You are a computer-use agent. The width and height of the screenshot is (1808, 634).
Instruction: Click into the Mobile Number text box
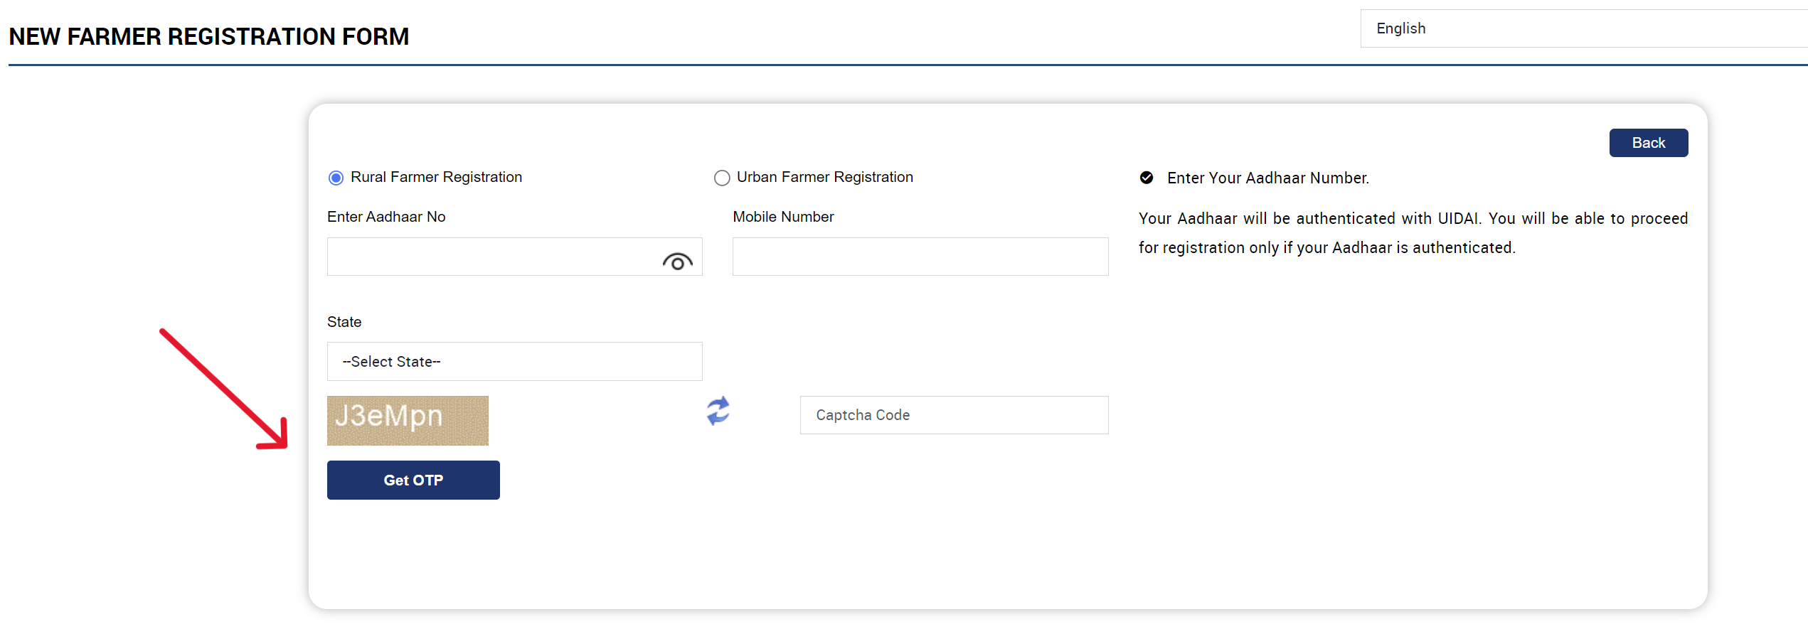(920, 257)
